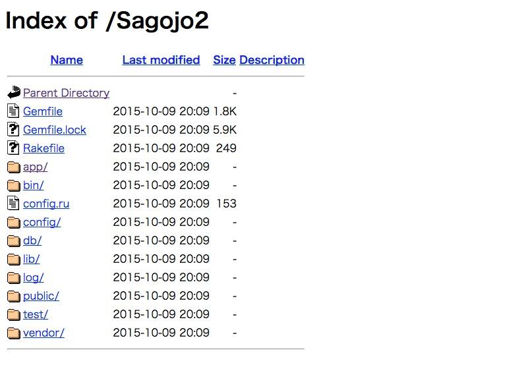Click the unknown-file icon beside Rakefile

13,148
